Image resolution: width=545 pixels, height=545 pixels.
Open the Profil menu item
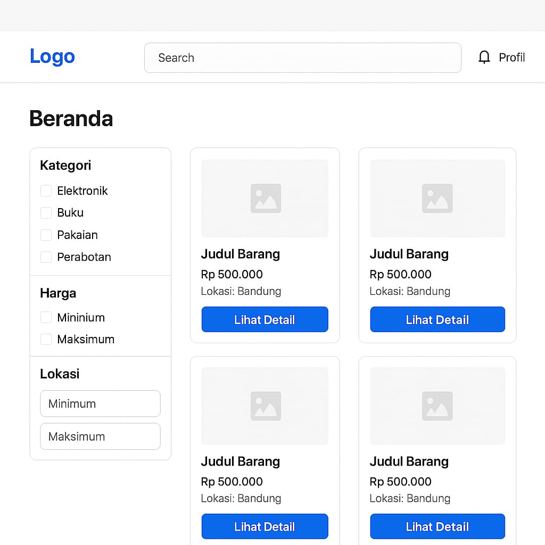pos(511,57)
